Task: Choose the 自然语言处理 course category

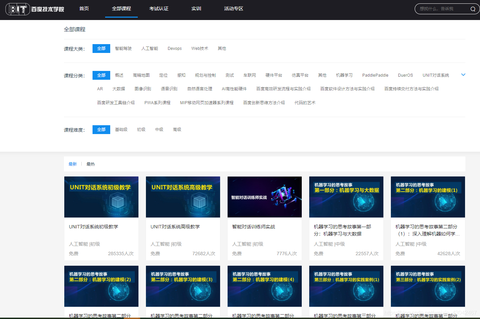Action: [x=200, y=89]
